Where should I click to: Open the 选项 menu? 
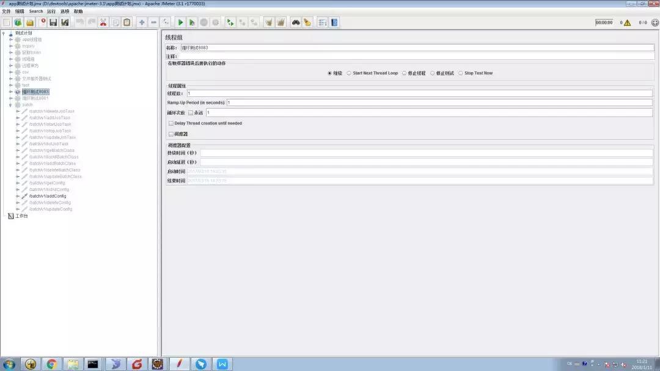[64, 11]
